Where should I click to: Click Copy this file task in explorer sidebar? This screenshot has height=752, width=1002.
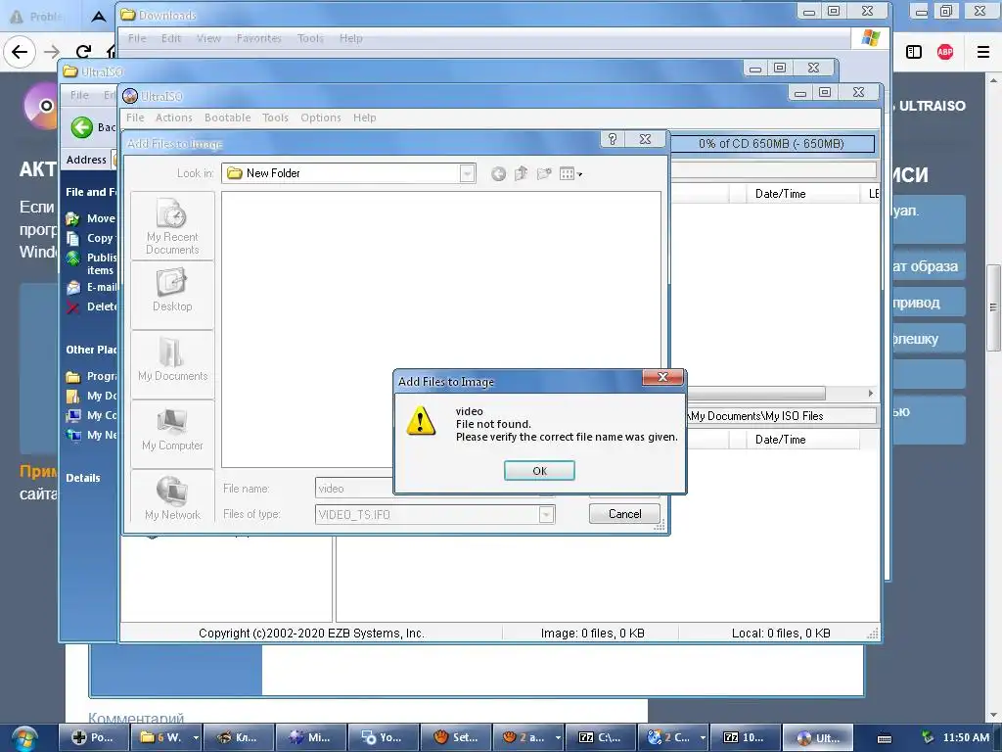coord(93,238)
